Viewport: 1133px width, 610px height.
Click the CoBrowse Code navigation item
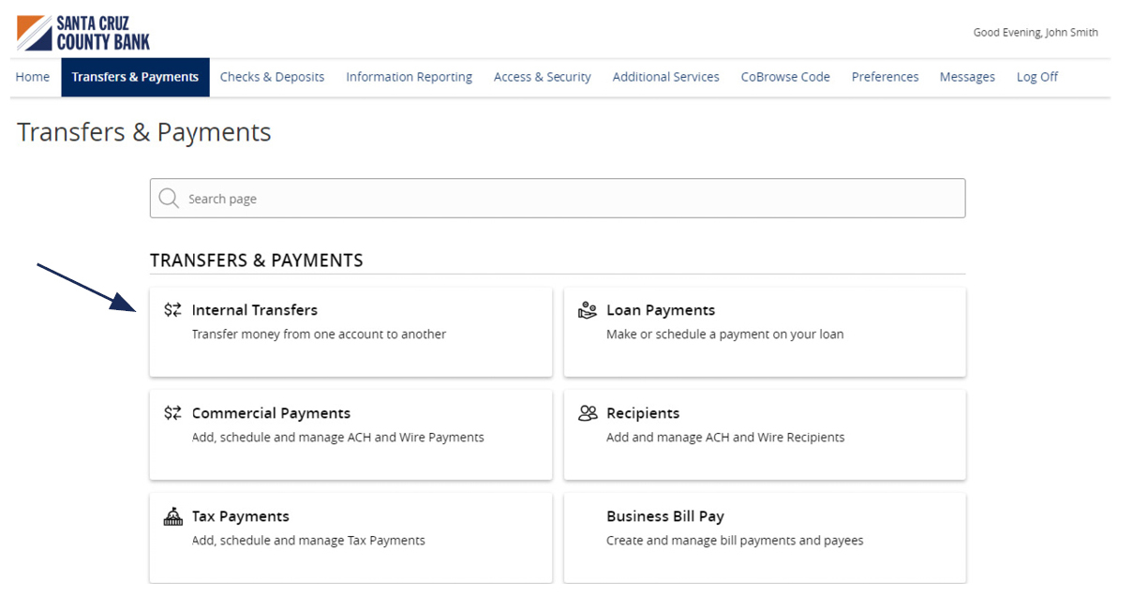point(785,77)
